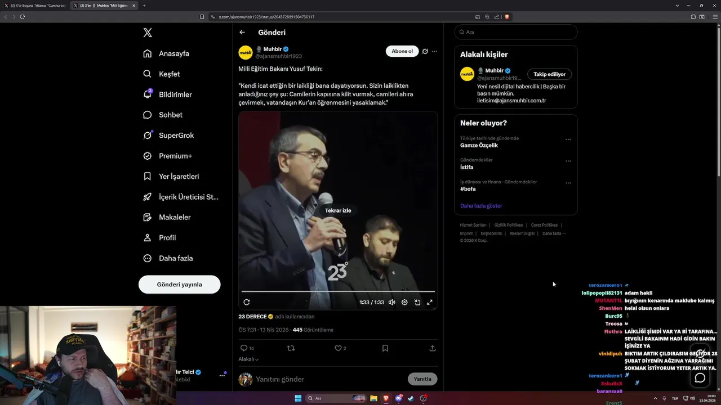Open the X logo home link
The image size is (721, 405).
click(148, 33)
